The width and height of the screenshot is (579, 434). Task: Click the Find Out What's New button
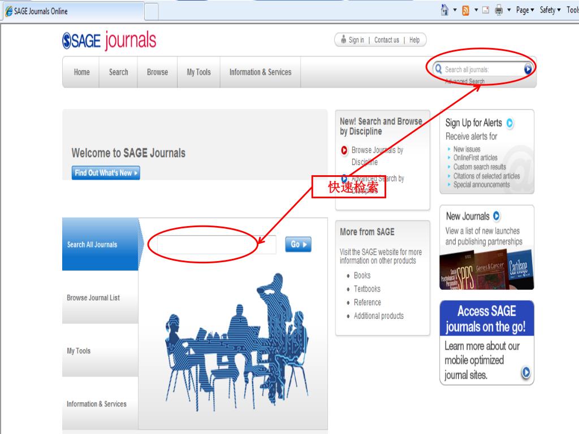coord(106,173)
